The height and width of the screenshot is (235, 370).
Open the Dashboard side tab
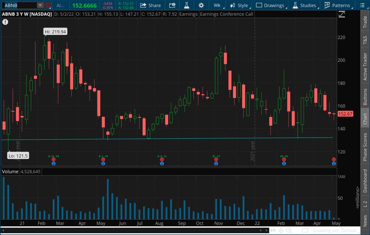tap(365, 181)
